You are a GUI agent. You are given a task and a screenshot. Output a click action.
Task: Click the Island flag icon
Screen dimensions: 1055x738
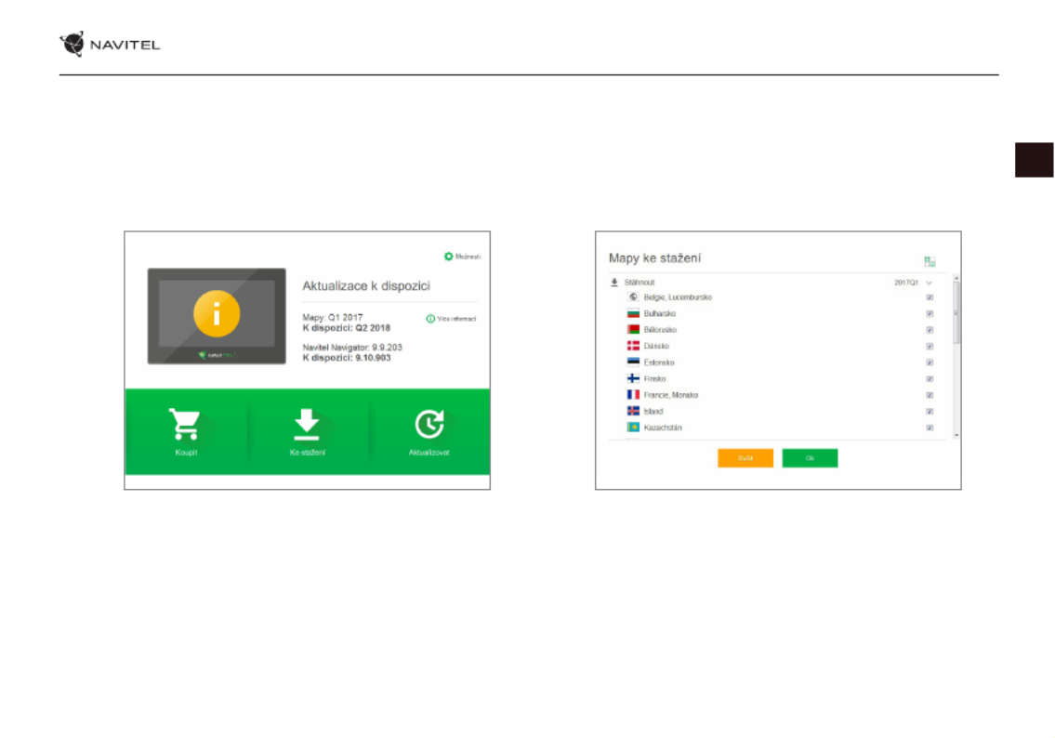click(x=633, y=411)
